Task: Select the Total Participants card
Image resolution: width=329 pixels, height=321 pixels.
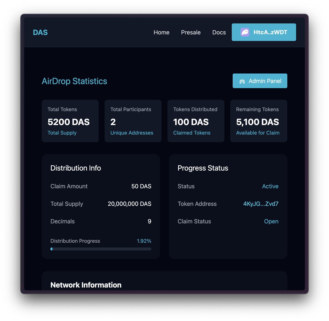Action: point(133,121)
